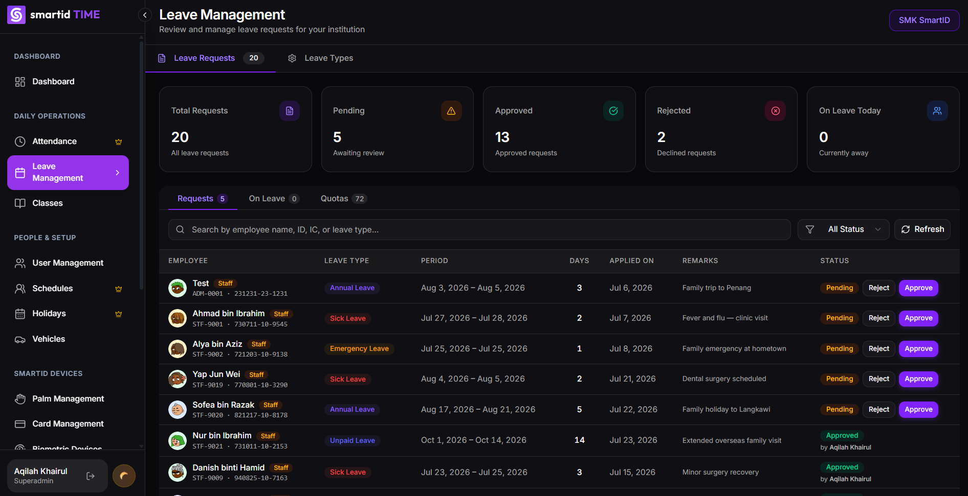This screenshot has width=968, height=496.
Task: Click 'Family holiday to Langkawi' remark
Action: [x=726, y=410]
